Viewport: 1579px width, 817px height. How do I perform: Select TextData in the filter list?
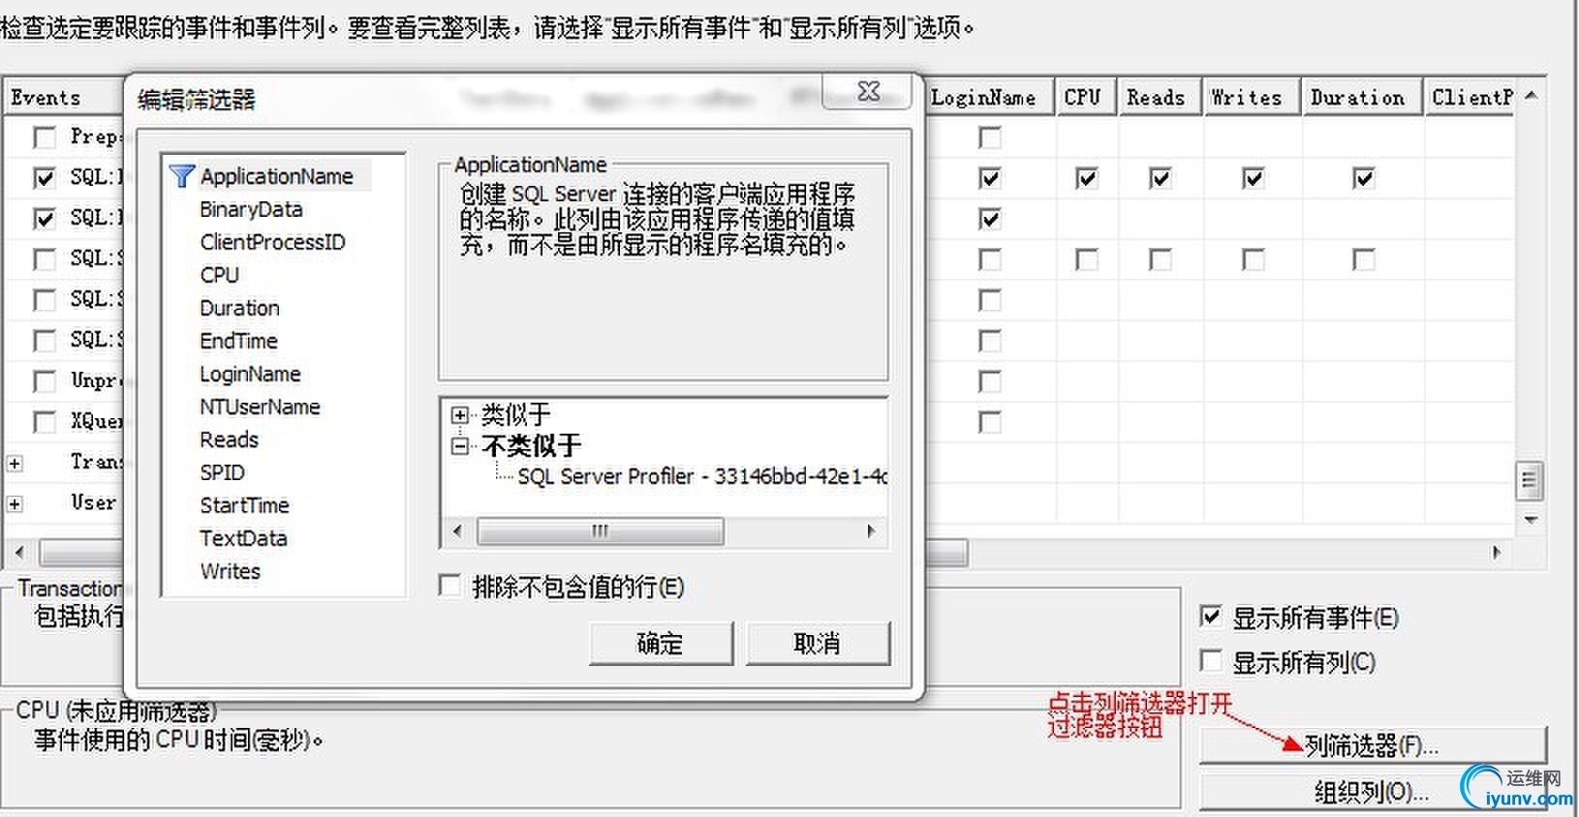(243, 538)
